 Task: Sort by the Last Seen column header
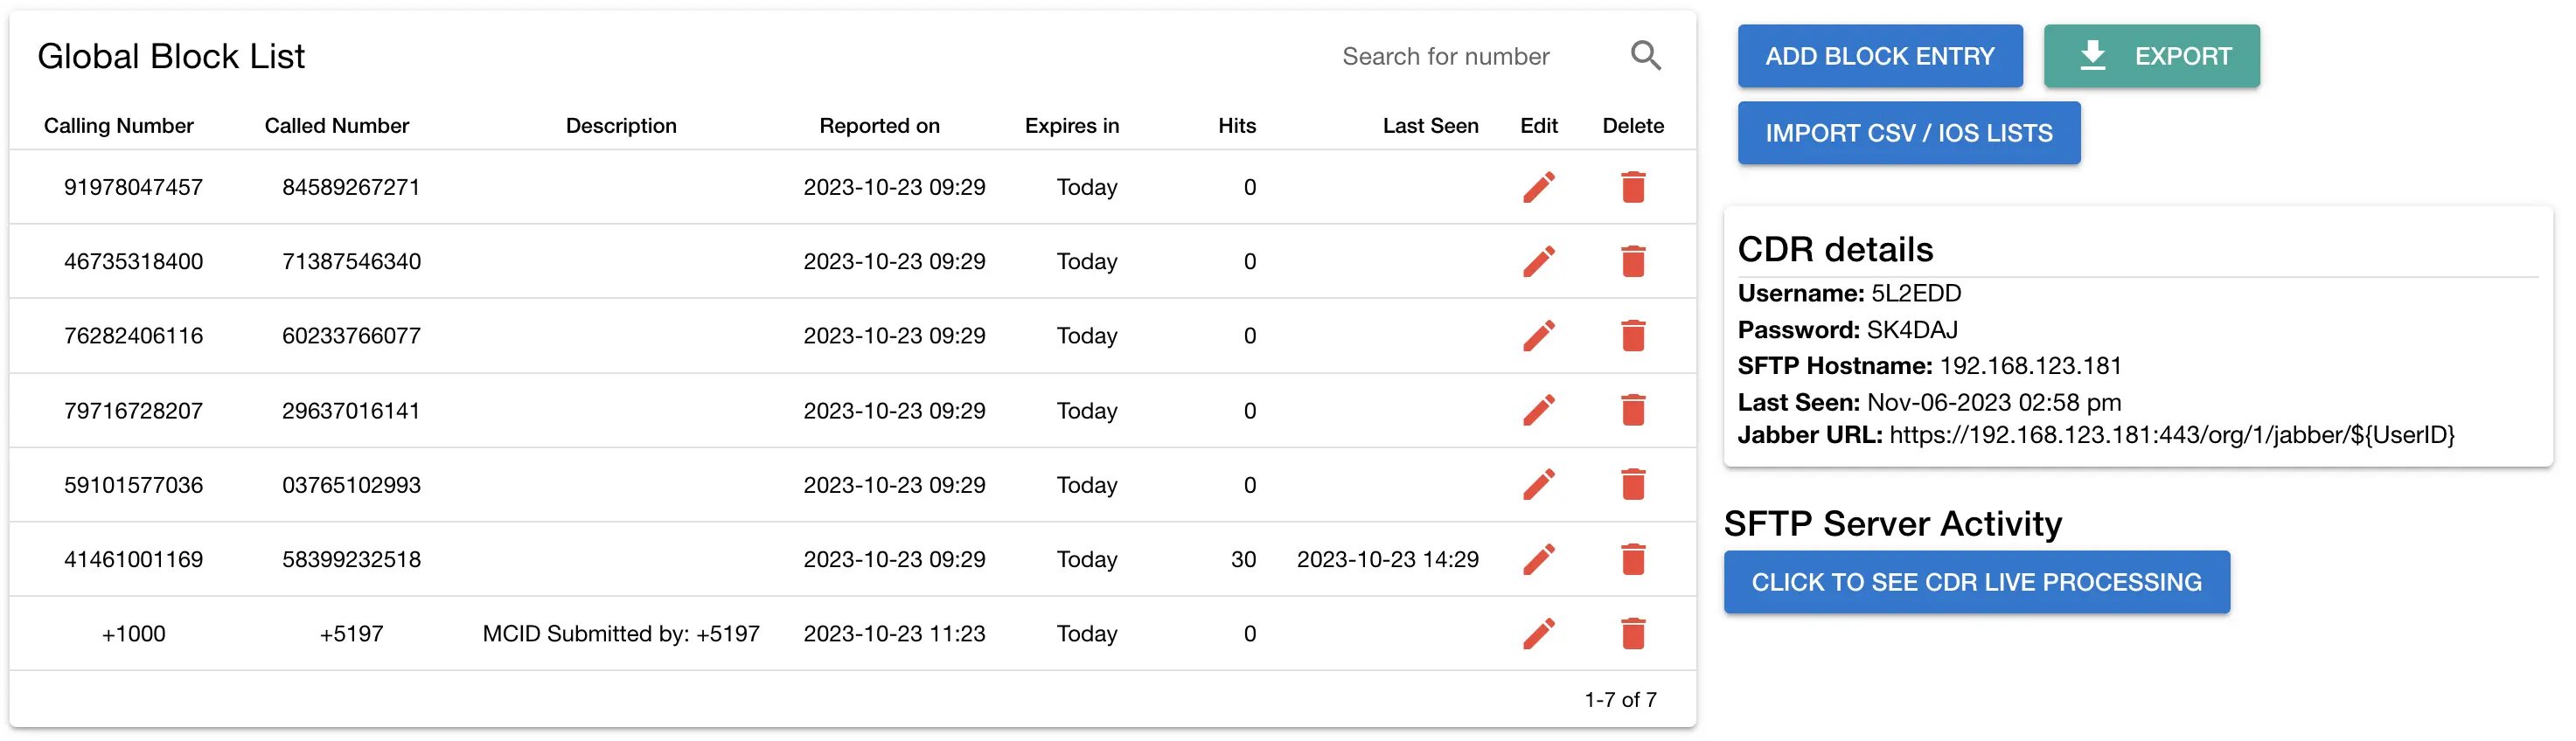(1429, 126)
